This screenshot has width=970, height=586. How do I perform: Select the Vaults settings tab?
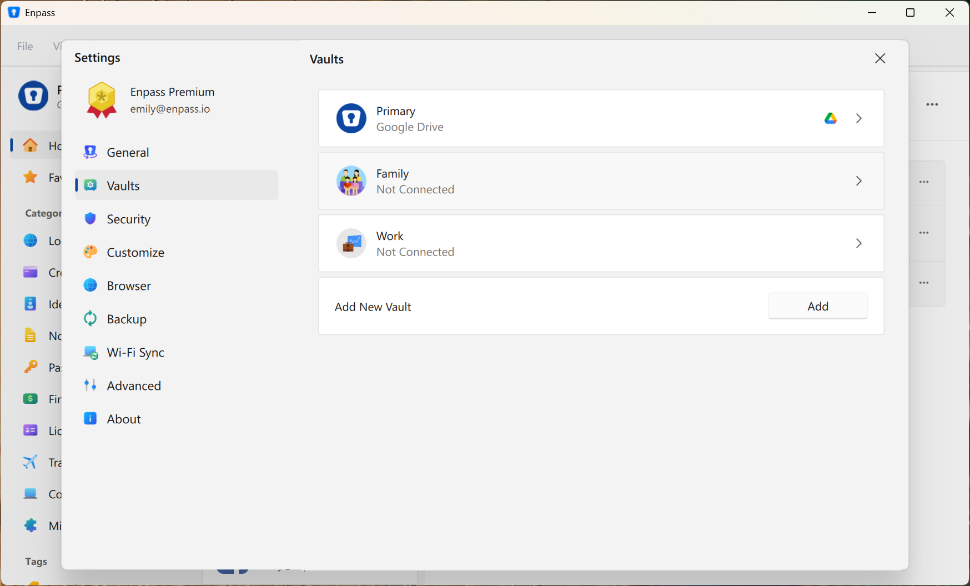tap(177, 186)
